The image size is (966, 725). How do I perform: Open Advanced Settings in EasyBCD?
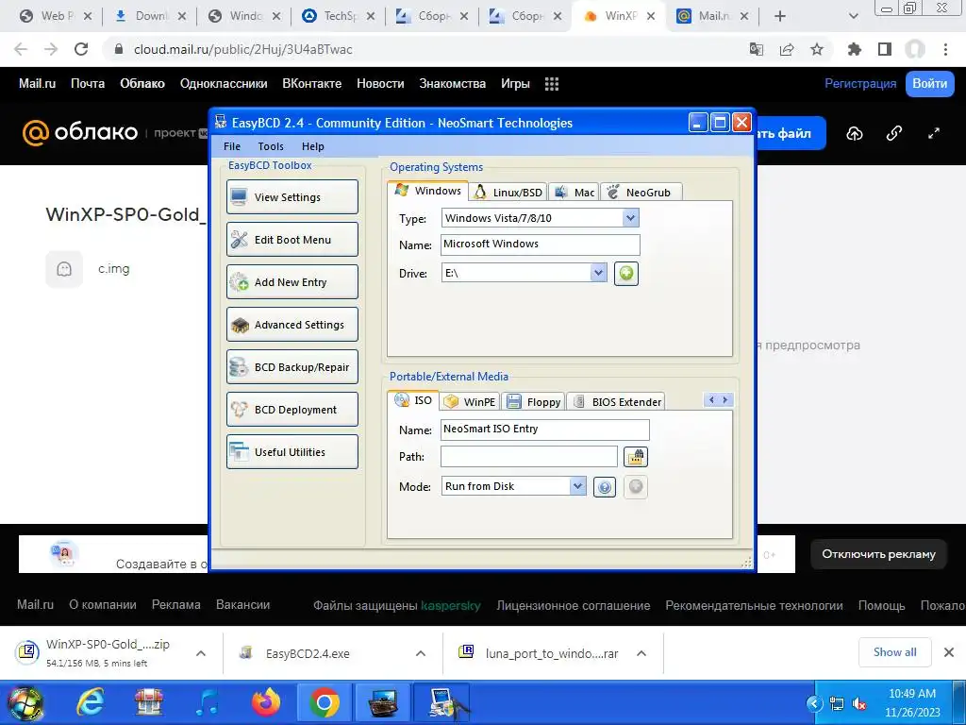292,325
